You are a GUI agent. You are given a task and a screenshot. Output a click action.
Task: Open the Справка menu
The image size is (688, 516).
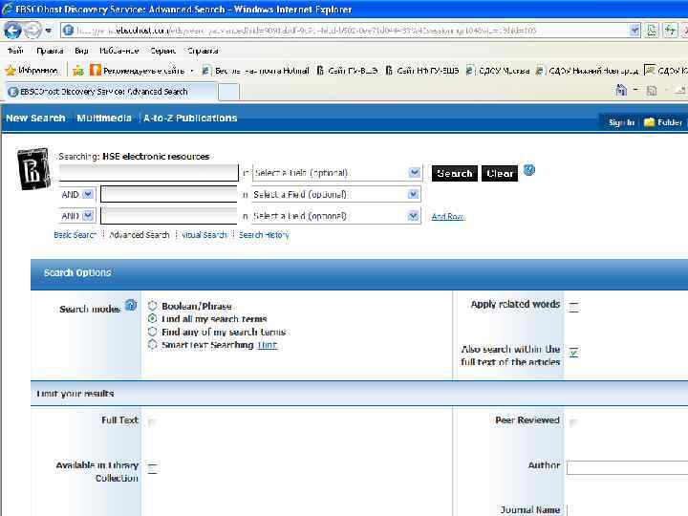click(x=203, y=51)
